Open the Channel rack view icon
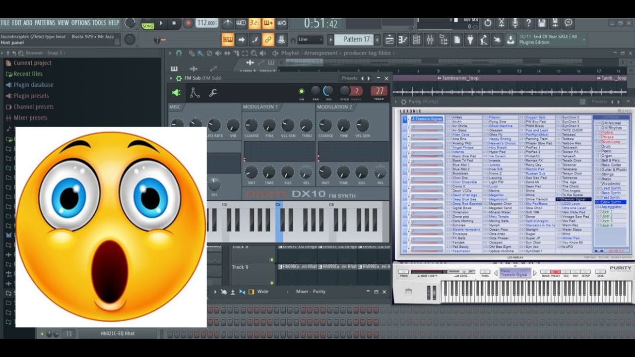The width and height of the screenshot is (635, 357). click(x=416, y=40)
